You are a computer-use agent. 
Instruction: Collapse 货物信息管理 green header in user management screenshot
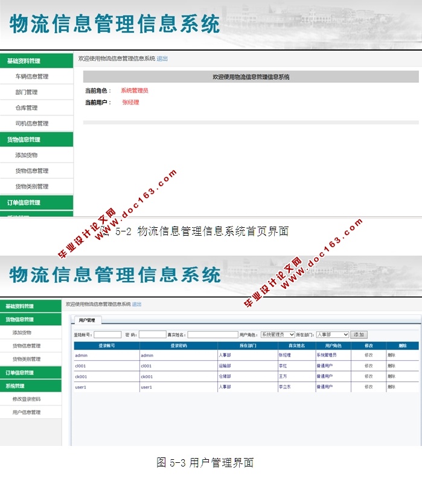31,319
